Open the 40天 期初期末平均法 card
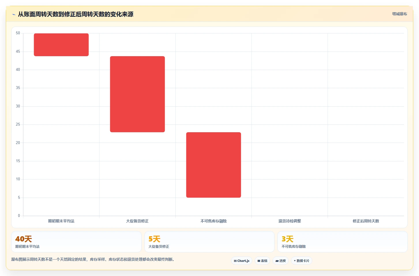Screen dimensions: 419x276 pos(76,242)
